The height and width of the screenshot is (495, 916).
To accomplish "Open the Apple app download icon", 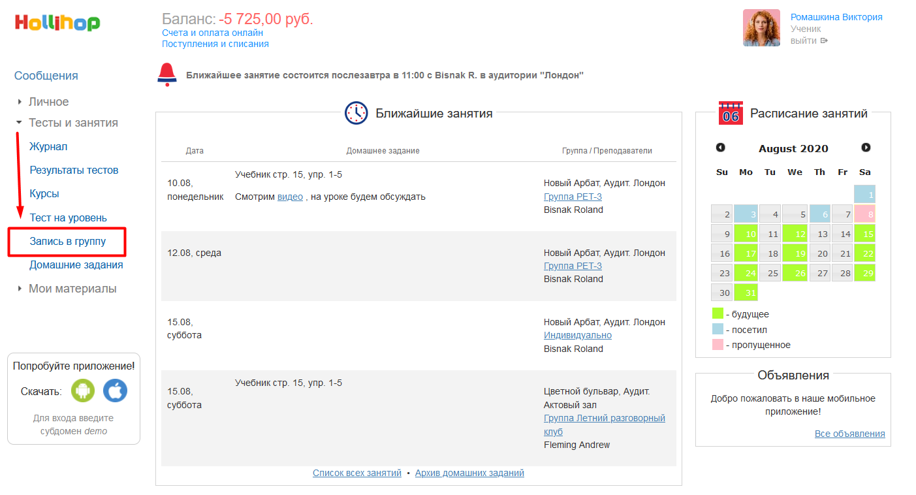I will pyautogui.click(x=115, y=391).
